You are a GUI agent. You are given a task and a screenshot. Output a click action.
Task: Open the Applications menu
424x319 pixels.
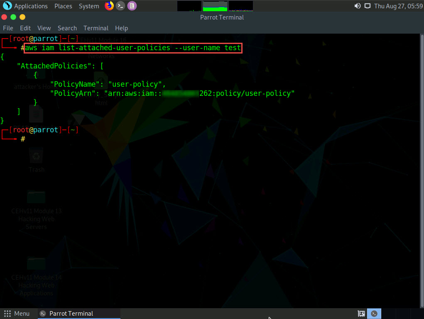click(x=31, y=6)
